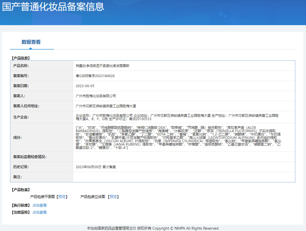
Task: Click the 国产普通化妆品备案信息 page title
Action: (53, 7)
